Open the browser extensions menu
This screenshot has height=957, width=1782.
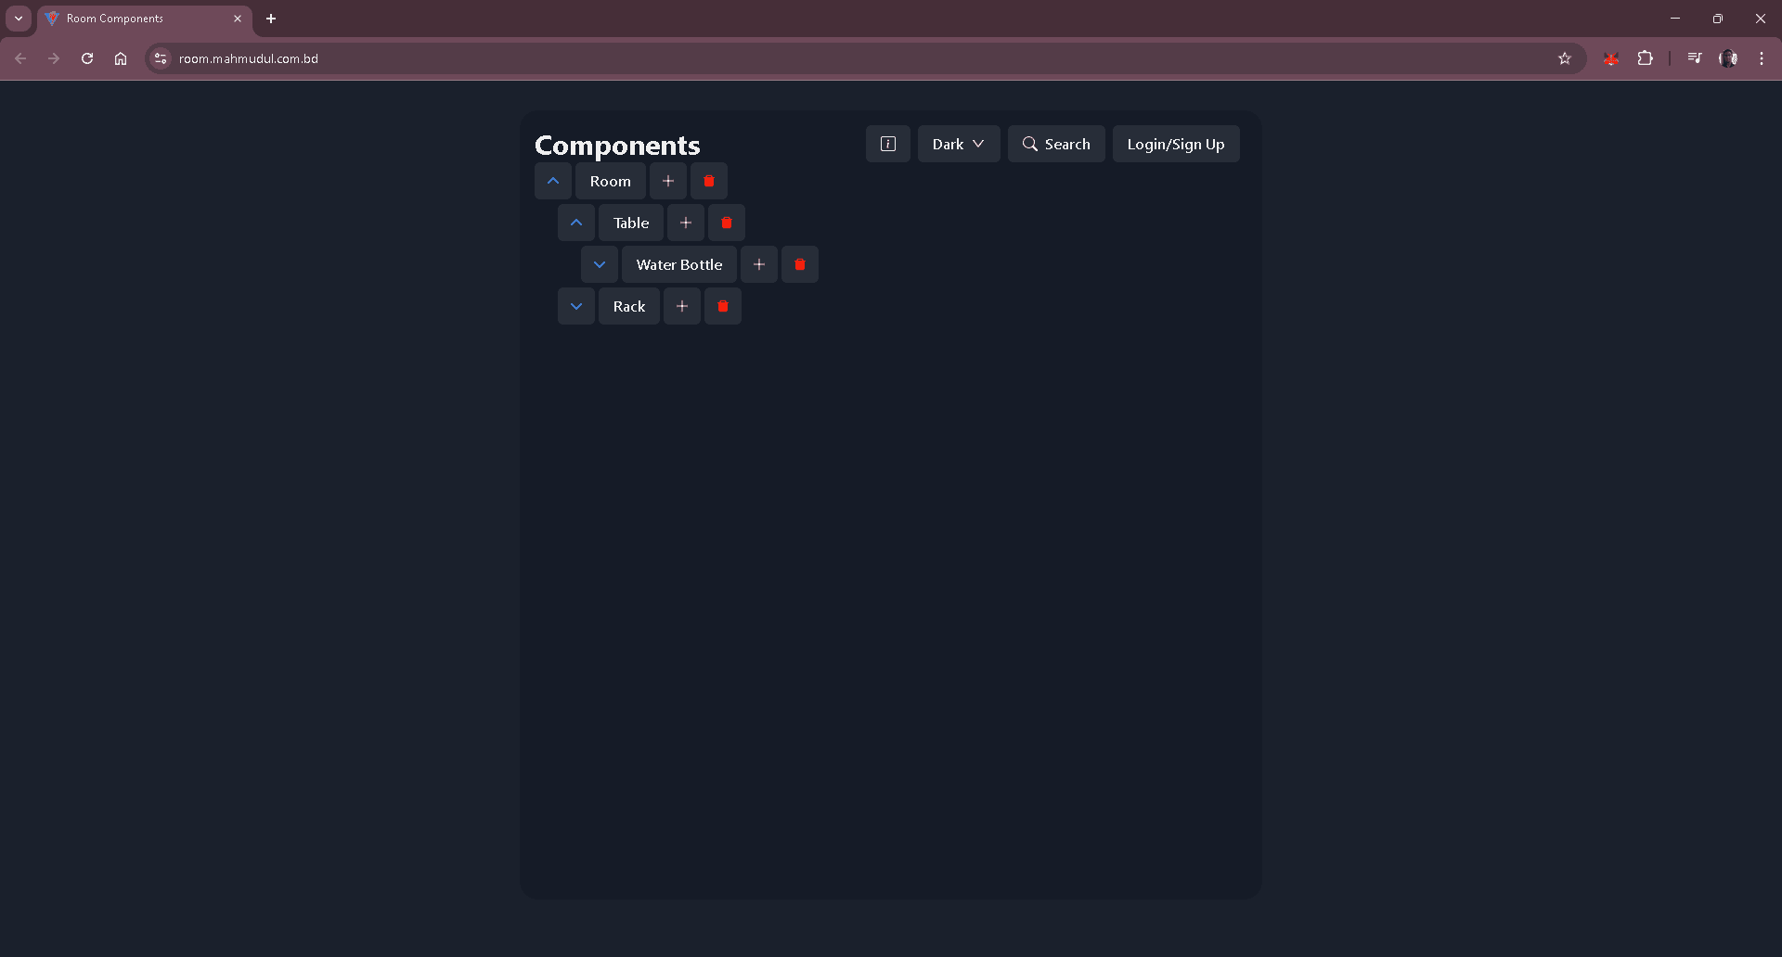pyautogui.click(x=1646, y=58)
